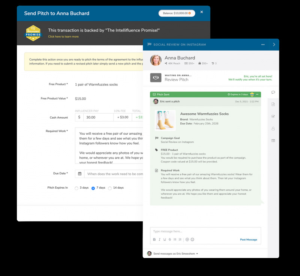The width and height of the screenshot is (300, 276).
Task: Click Anna Buchard's profile photo
Action: [x=156, y=60]
